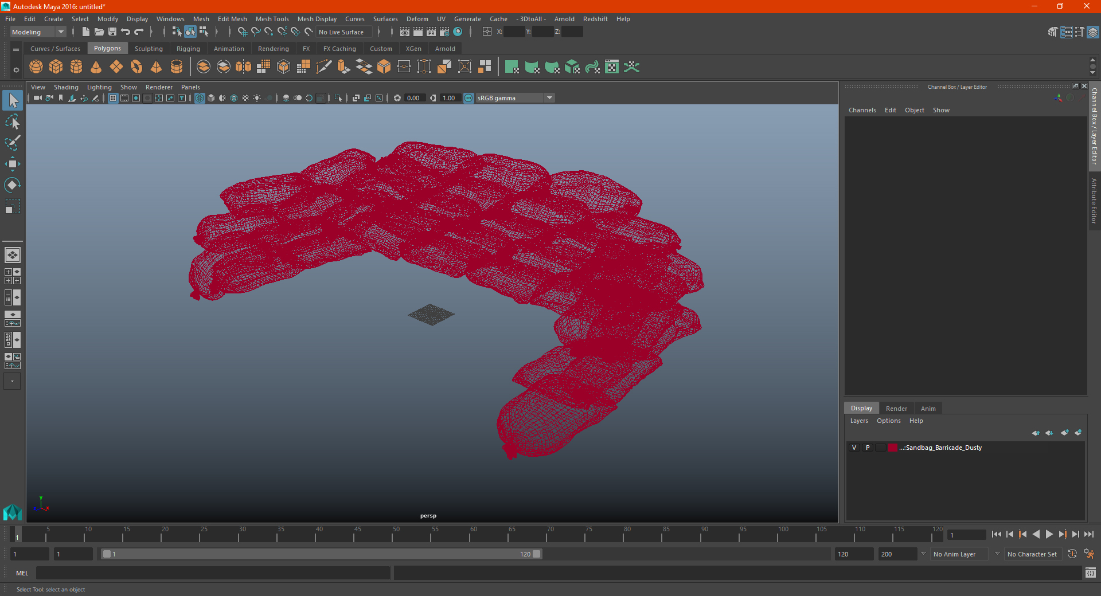Open the Modeling menu set dropdown
The height and width of the screenshot is (596, 1101).
(x=38, y=32)
